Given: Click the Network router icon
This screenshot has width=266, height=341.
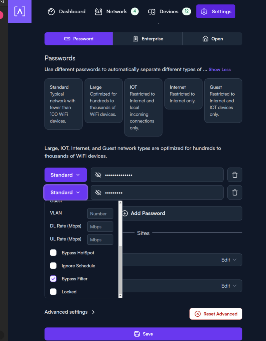Looking at the screenshot, I should click(99, 12).
